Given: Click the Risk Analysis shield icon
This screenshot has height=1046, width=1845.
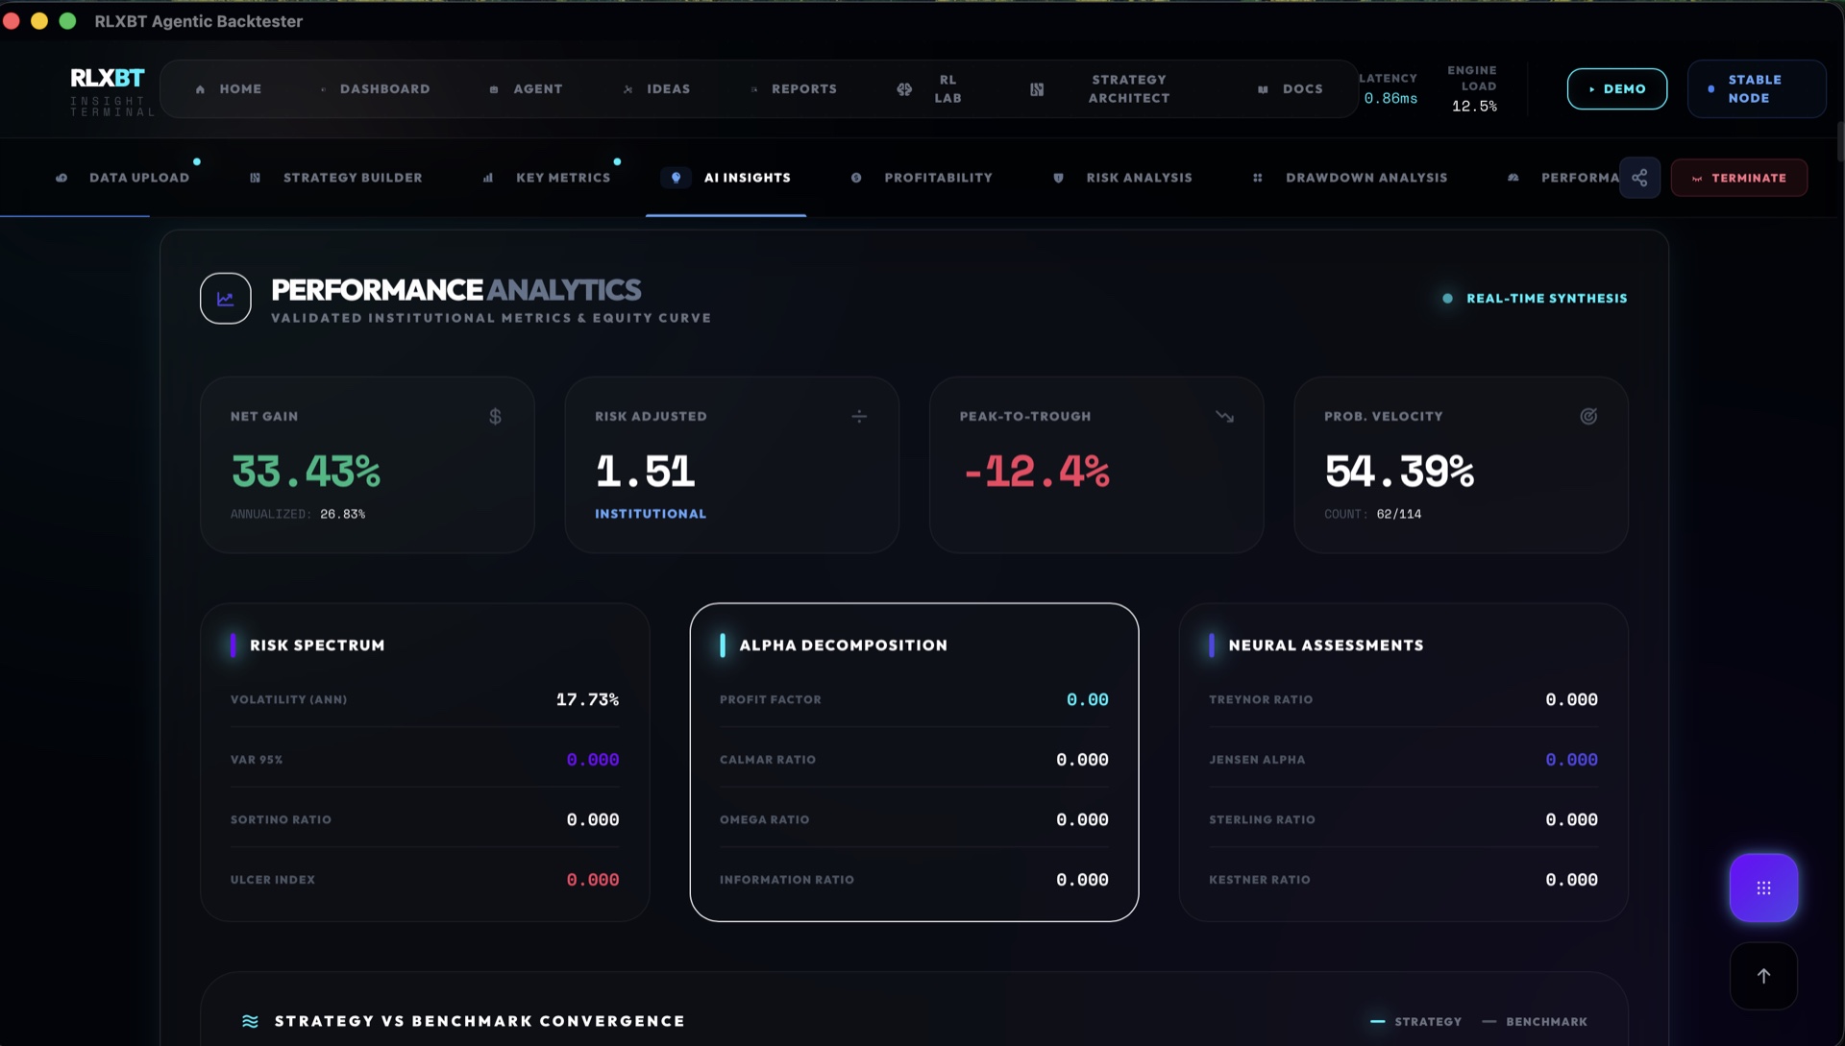Looking at the screenshot, I should pos(1058,178).
